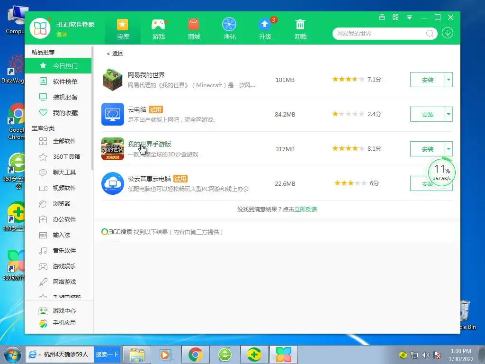Install 我的世界手游版 with the 安装 button
The width and height of the screenshot is (485, 364).
[428, 149]
